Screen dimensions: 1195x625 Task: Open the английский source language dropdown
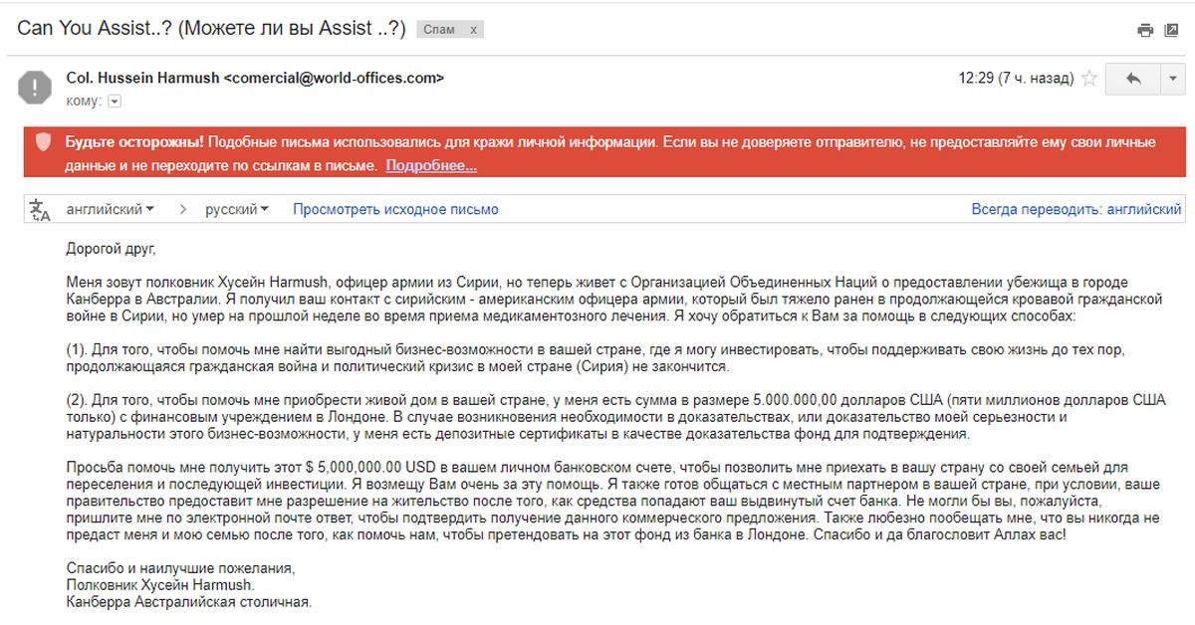110,210
